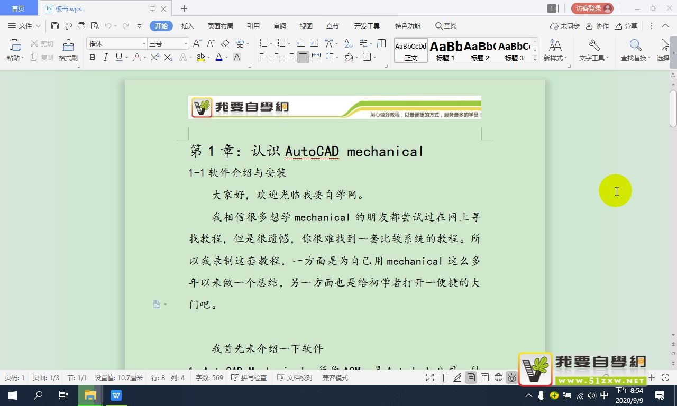Image resolution: width=677 pixels, height=406 pixels.
Task: Click the 分享 (Share) button
Action: (x=626, y=26)
